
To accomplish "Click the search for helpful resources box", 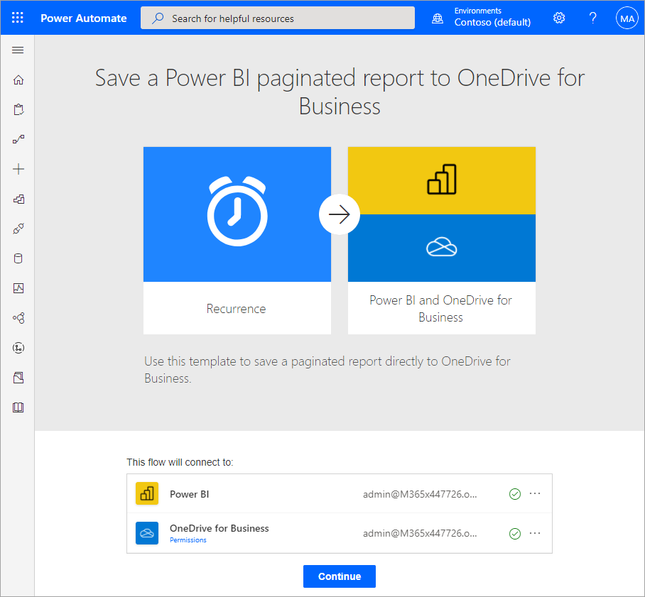I will pos(278,18).
